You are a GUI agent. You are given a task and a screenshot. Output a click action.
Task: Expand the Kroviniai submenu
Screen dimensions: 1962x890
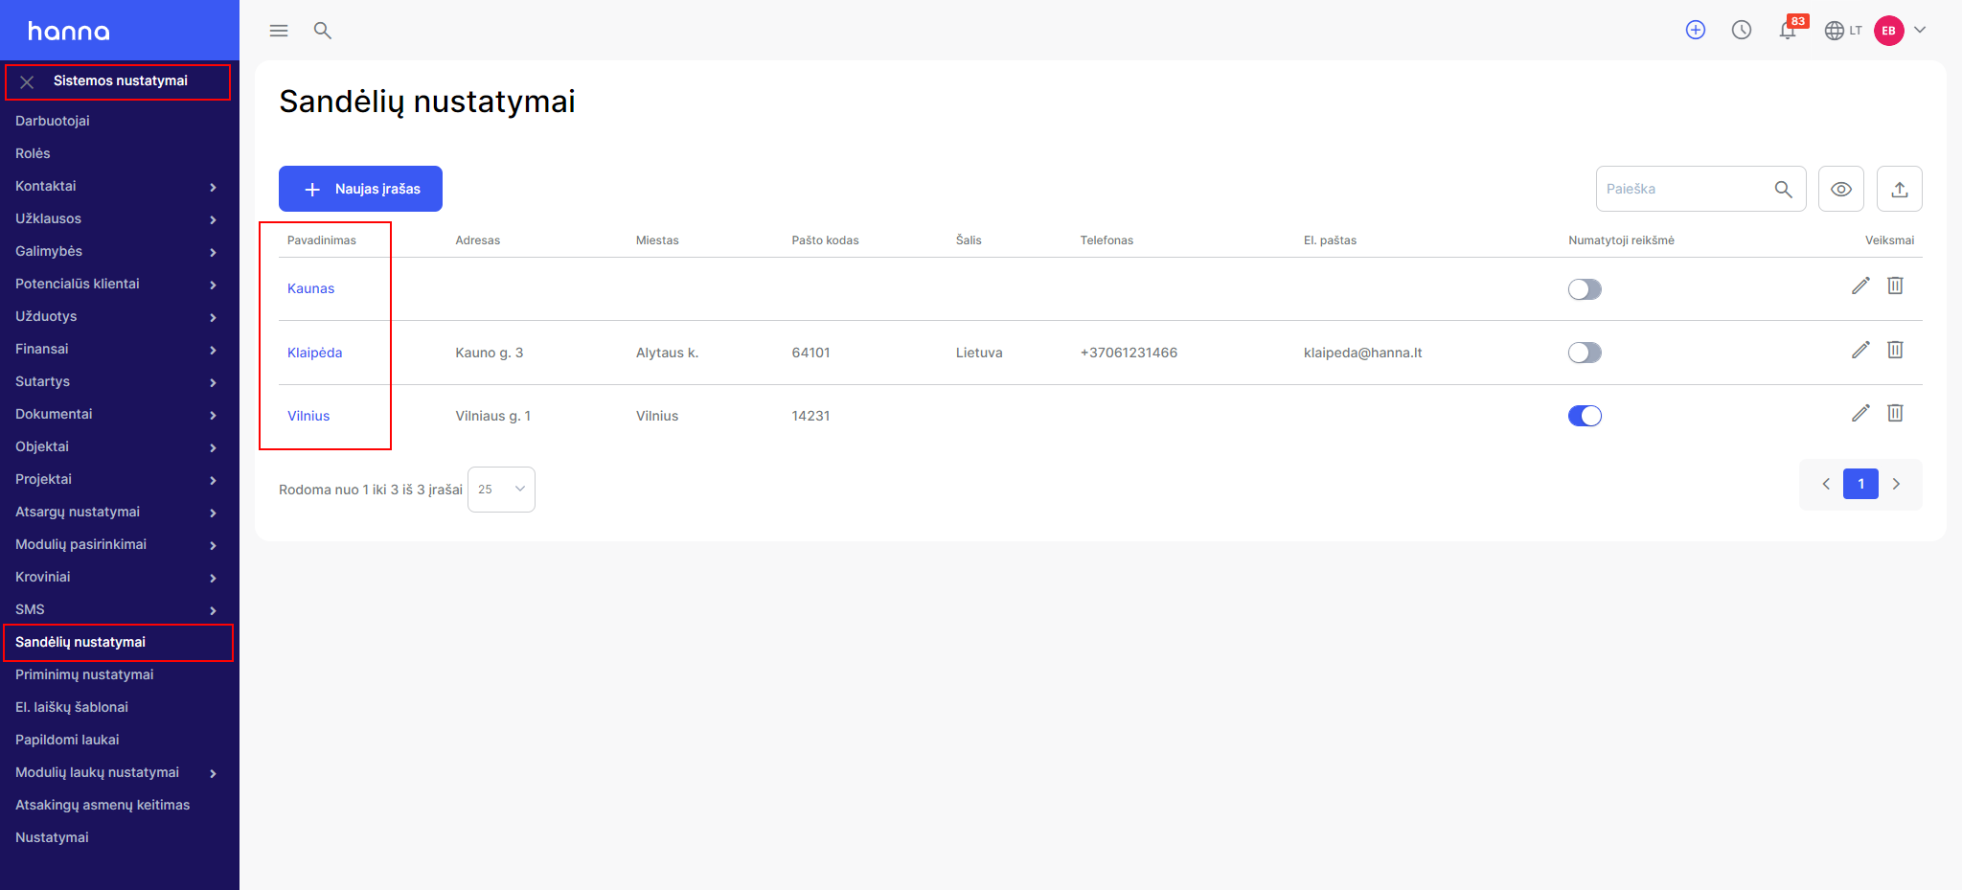(213, 578)
